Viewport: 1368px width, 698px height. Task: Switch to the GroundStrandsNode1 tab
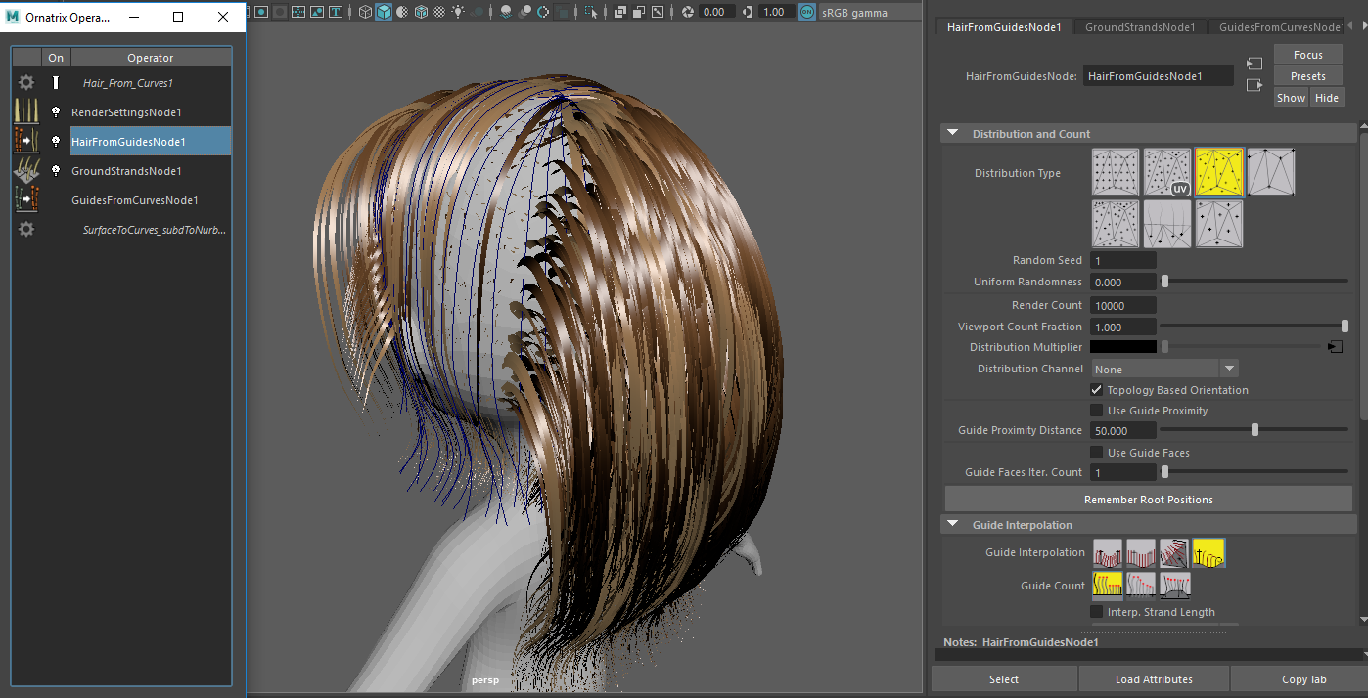1140,27
